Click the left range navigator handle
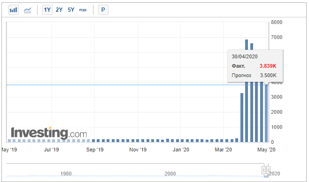This screenshot has width=309, height=182. click(x=263, y=170)
